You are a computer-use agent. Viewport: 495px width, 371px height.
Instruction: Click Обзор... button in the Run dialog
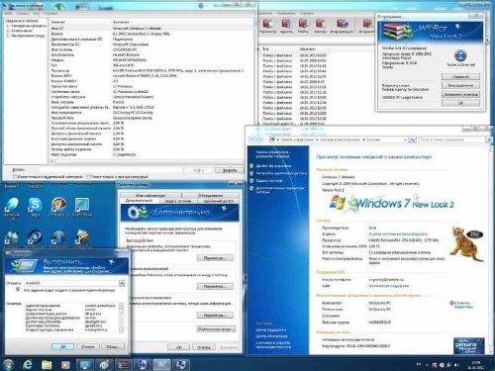pos(113,346)
